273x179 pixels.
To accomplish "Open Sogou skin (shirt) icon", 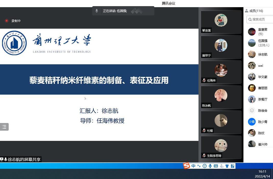I will (x=227, y=166).
